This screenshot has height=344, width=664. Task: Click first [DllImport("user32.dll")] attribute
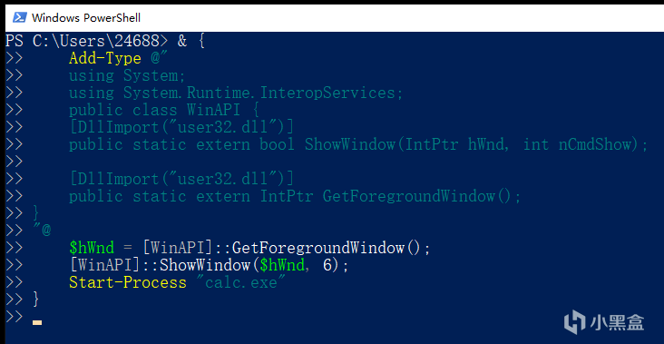181,127
